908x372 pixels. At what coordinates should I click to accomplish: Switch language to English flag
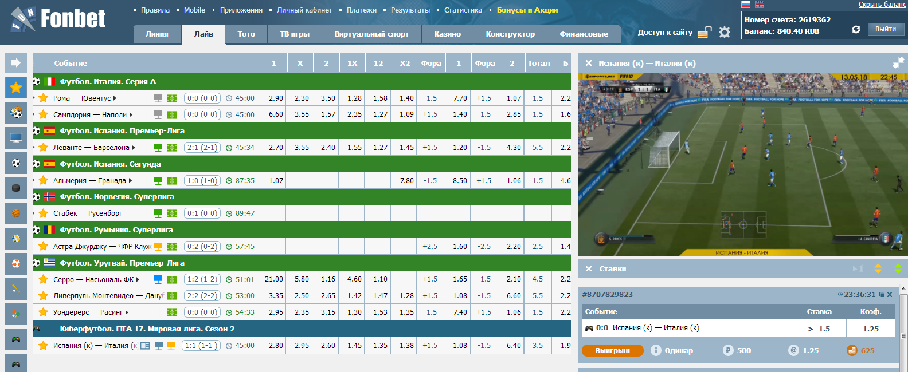pyautogui.click(x=760, y=4)
